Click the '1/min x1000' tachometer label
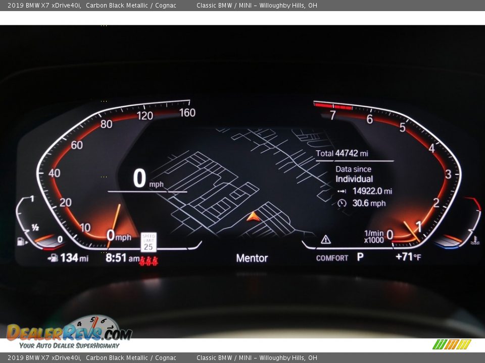The width and height of the screenshot is (485, 363). pos(374,237)
